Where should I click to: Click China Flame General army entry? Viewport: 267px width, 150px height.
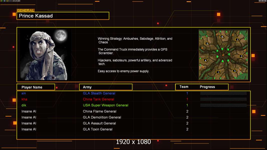pyautogui.click(x=100, y=111)
